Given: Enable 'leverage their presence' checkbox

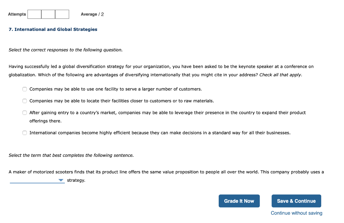Looking at the screenshot, I should click(25, 113).
